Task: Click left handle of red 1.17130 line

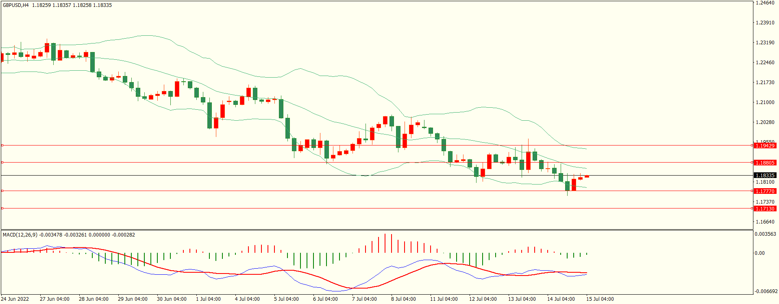Action: pyautogui.click(x=2, y=208)
